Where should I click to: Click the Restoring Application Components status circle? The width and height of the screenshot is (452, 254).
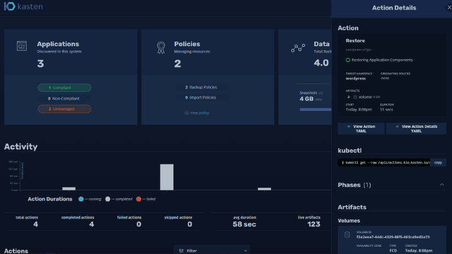pyautogui.click(x=347, y=60)
